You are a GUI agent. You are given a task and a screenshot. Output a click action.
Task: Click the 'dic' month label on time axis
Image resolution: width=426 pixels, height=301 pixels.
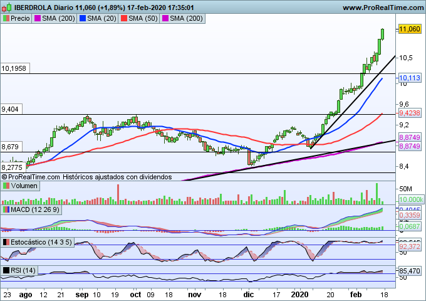pos(249,295)
